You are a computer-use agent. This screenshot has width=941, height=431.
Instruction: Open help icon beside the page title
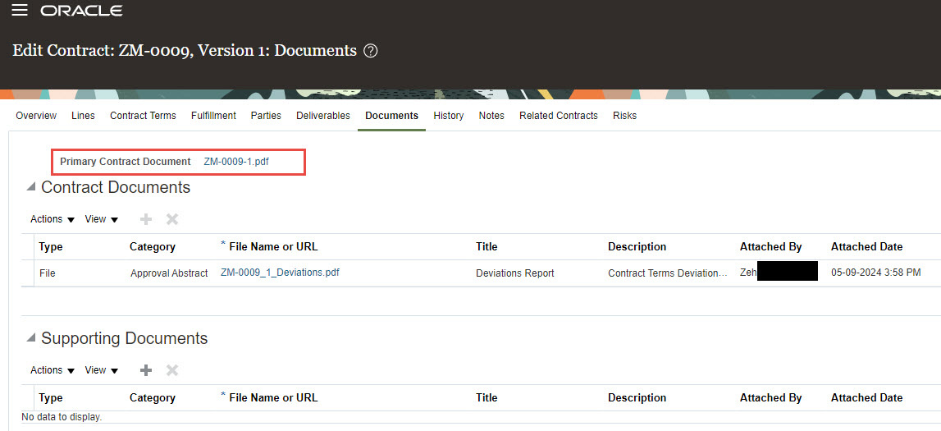click(x=371, y=51)
